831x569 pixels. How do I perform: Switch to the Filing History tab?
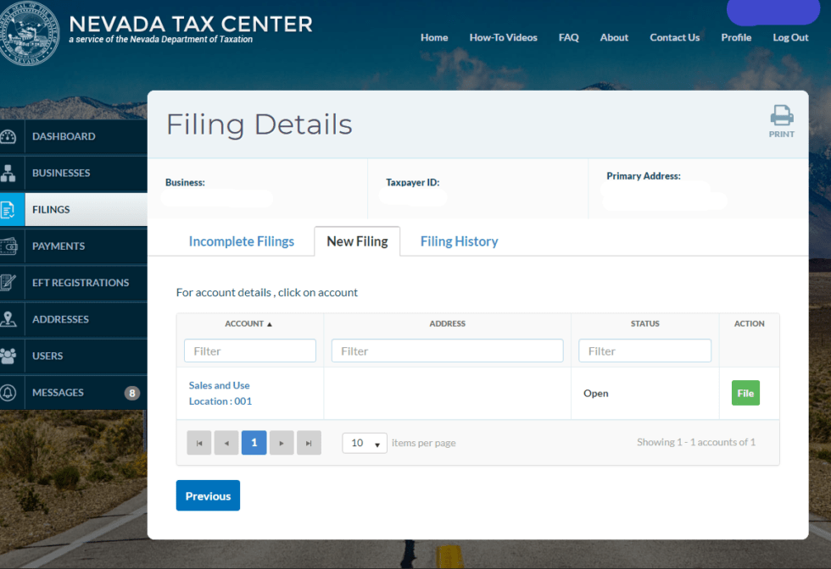click(x=459, y=241)
